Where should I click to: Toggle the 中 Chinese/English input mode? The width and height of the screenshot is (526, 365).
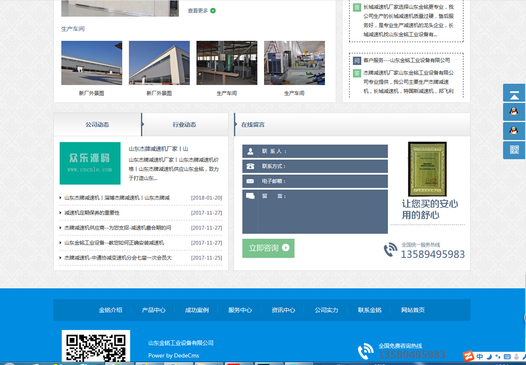(480, 357)
